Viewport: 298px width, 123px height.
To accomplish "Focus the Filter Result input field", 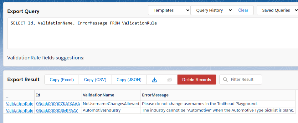I will click(x=241, y=79).
